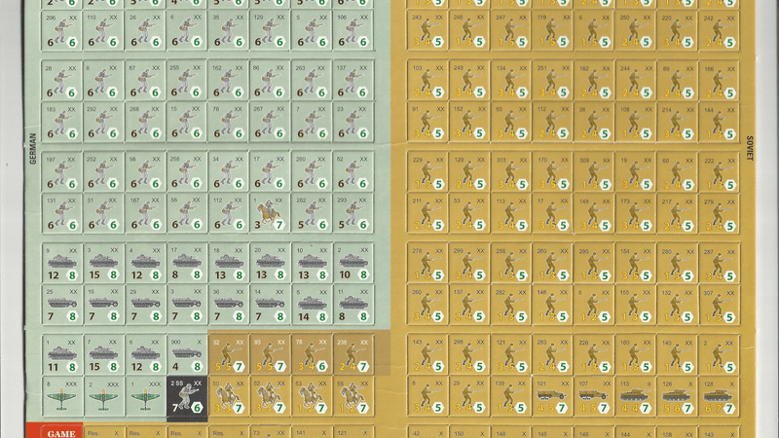Select Soviet halftrack counter 101 XX
Screen dimensions: 779x438
(552, 395)
